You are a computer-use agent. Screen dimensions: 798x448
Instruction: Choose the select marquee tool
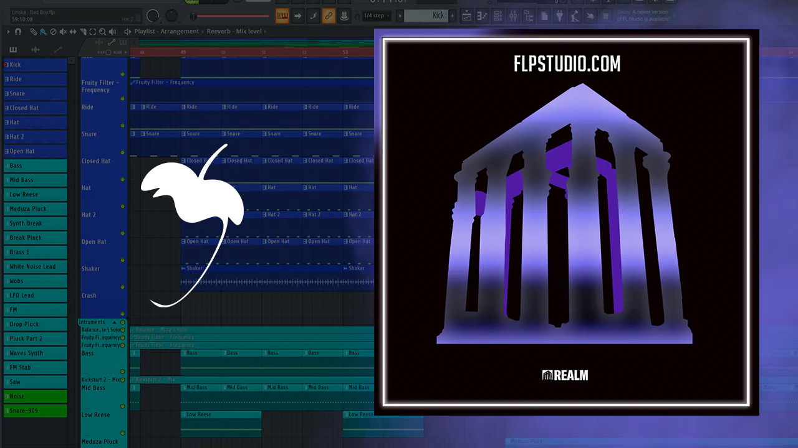[92, 31]
